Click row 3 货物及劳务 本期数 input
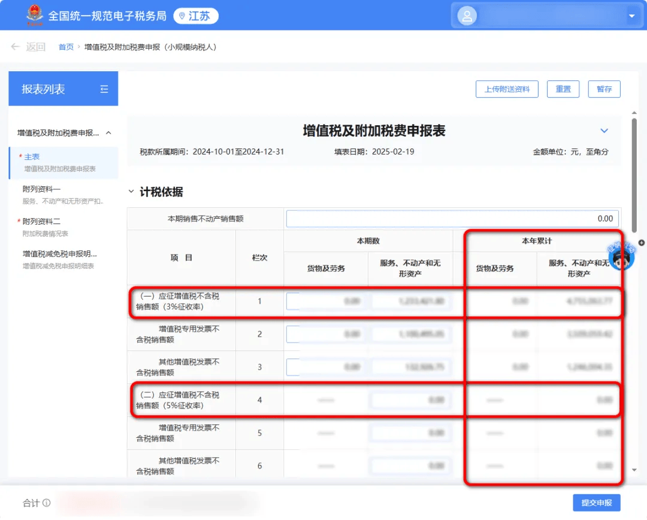The height and width of the screenshot is (520, 647). [x=325, y=367]
